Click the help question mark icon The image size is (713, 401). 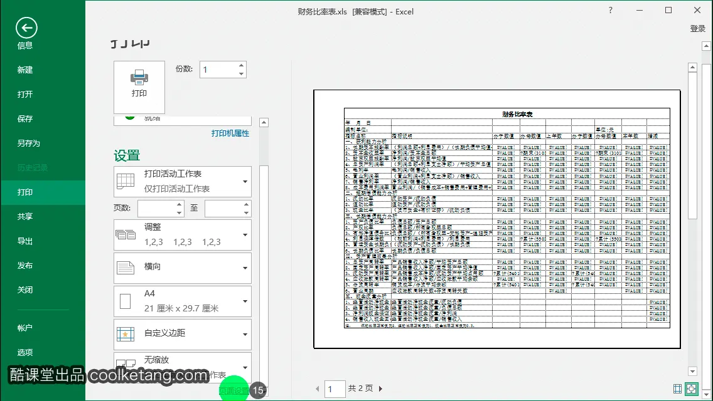pyautogui.click(x=610, y=10)
